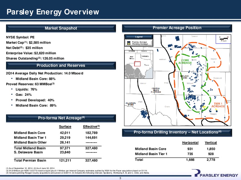Click the 'Surface' column heading
Image resolution: width=241 pixels, height=180 pixels.
(65, 127)
